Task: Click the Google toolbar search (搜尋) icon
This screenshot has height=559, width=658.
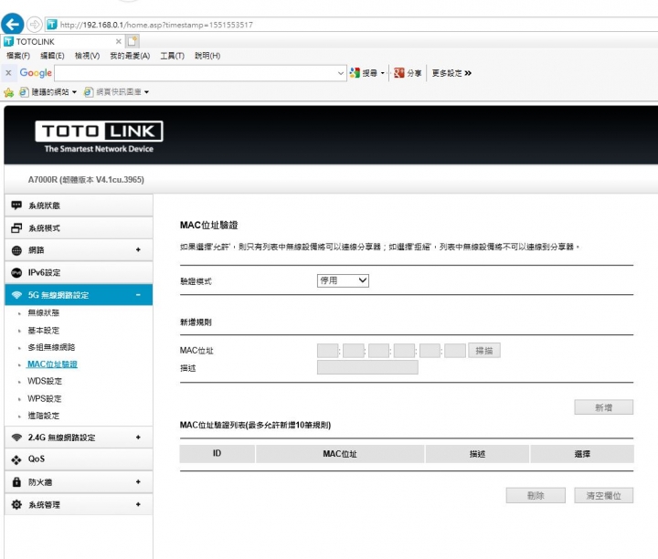Action: coord(355,73)
